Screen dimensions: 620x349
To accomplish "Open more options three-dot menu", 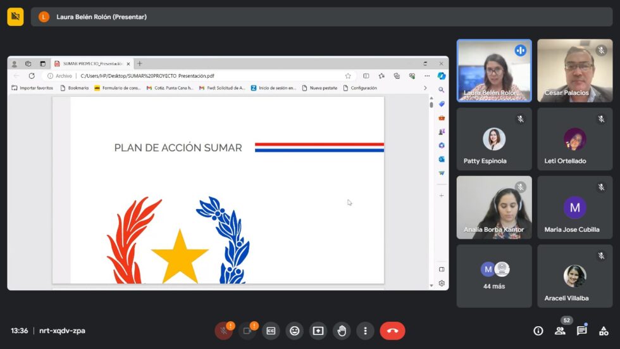I will tap(365, 331).
